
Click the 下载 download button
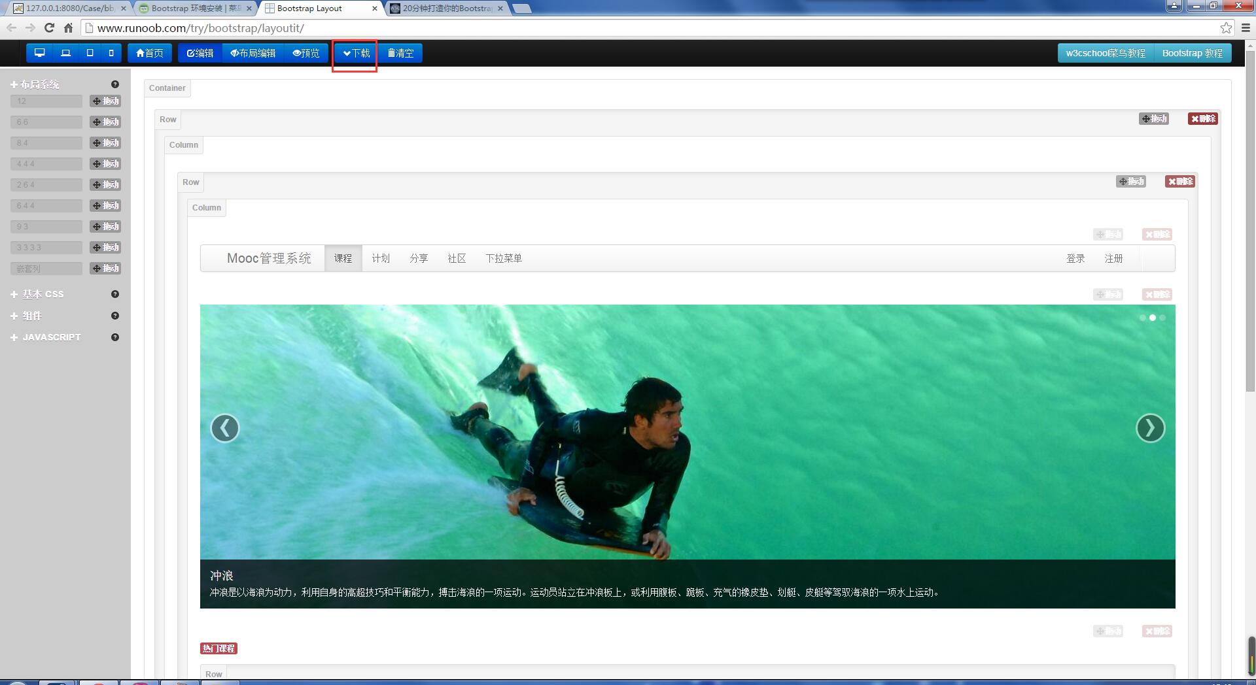(x=357, y=53)
